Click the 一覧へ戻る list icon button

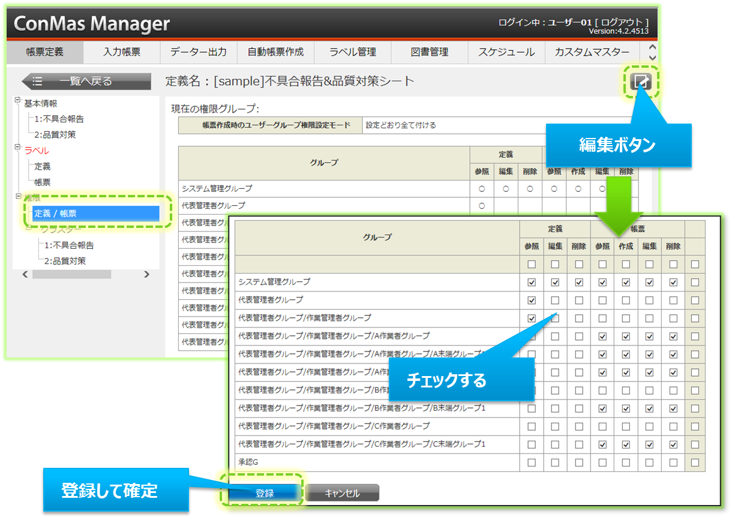(37, 82)
